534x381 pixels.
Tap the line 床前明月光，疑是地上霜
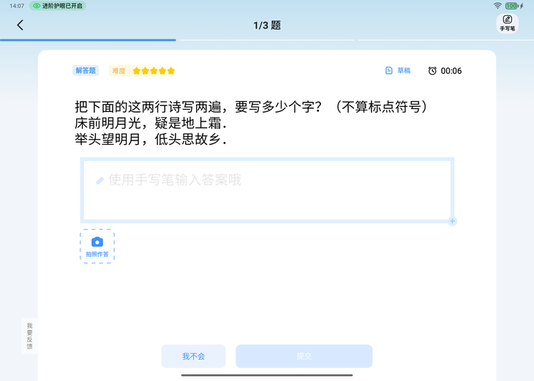tap(151, 124)
